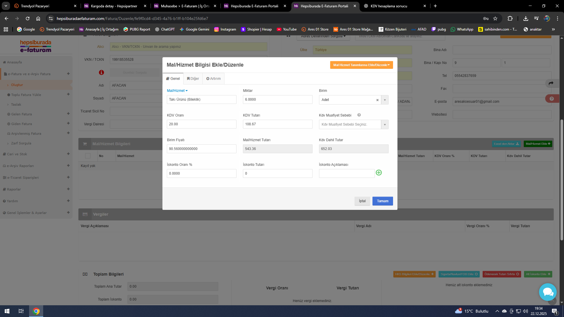Click the İskonto Açıklaması input field

click(347, 173)
